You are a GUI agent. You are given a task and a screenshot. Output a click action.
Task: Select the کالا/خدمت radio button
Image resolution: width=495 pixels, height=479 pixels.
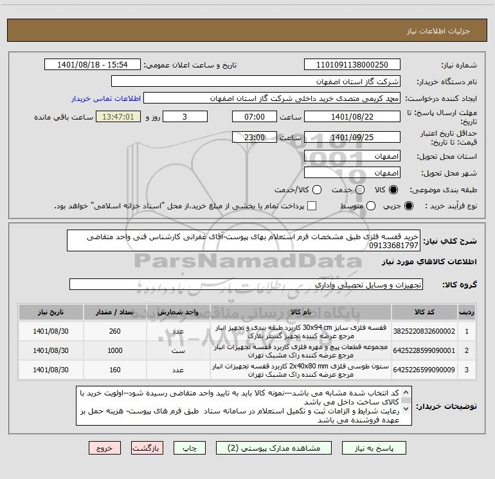coord(317,190)
